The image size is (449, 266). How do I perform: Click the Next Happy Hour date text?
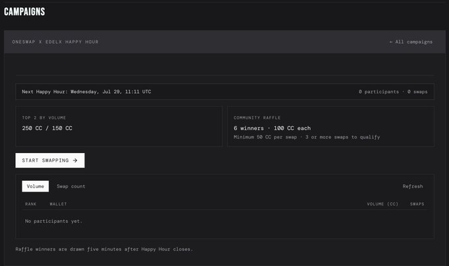pos(87,92)
